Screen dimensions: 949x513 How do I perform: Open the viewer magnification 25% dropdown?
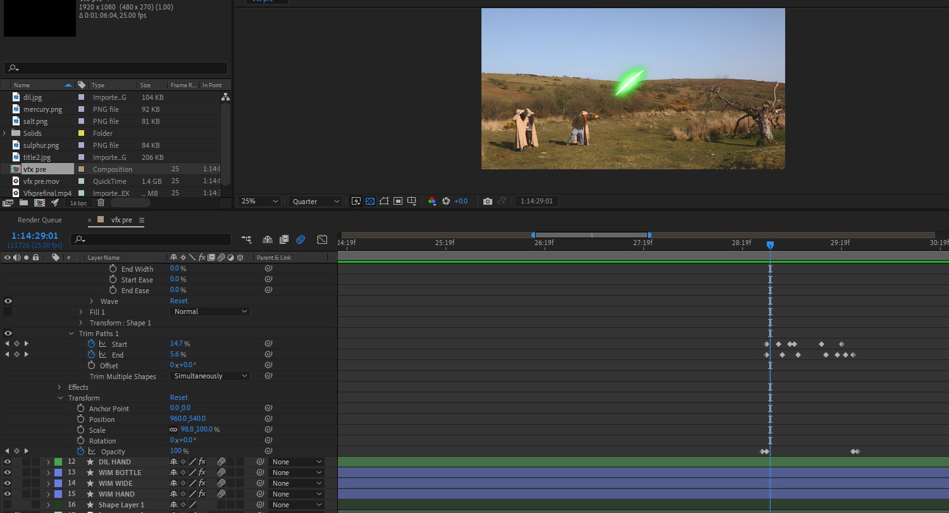tap(259, 202)
